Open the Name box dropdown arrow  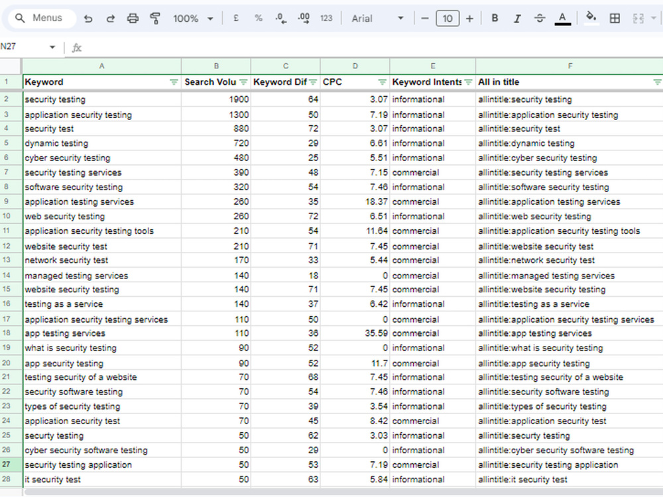coord(52,47)
